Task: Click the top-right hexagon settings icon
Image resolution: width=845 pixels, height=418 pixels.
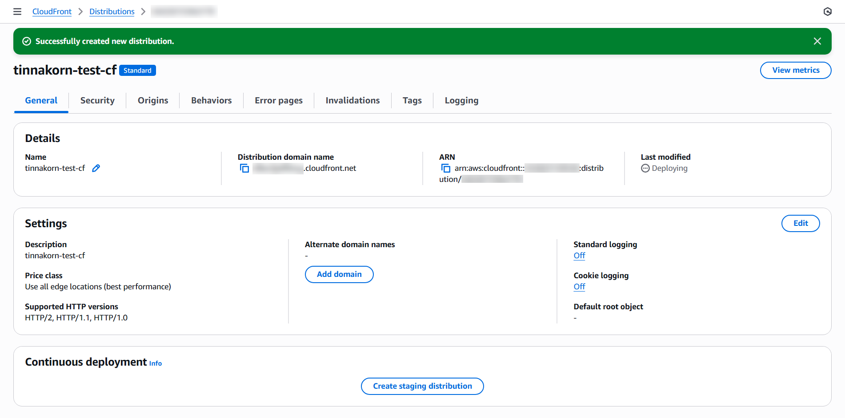Action: [x=827, y=12]
